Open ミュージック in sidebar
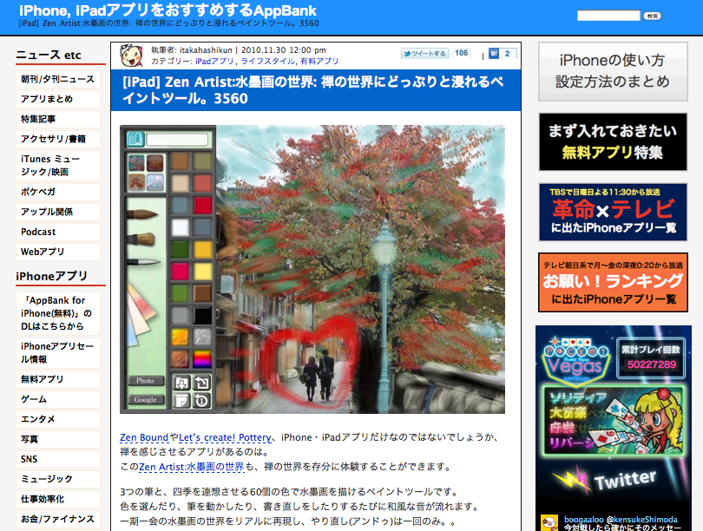703x531 pixels. (58, 479)
